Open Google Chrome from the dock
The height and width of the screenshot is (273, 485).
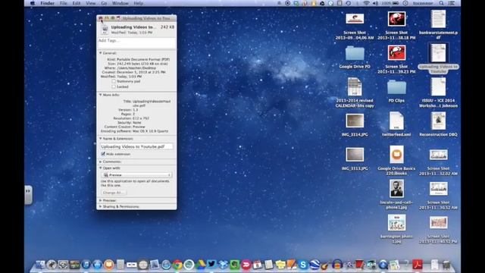click(x=177, y=265)
